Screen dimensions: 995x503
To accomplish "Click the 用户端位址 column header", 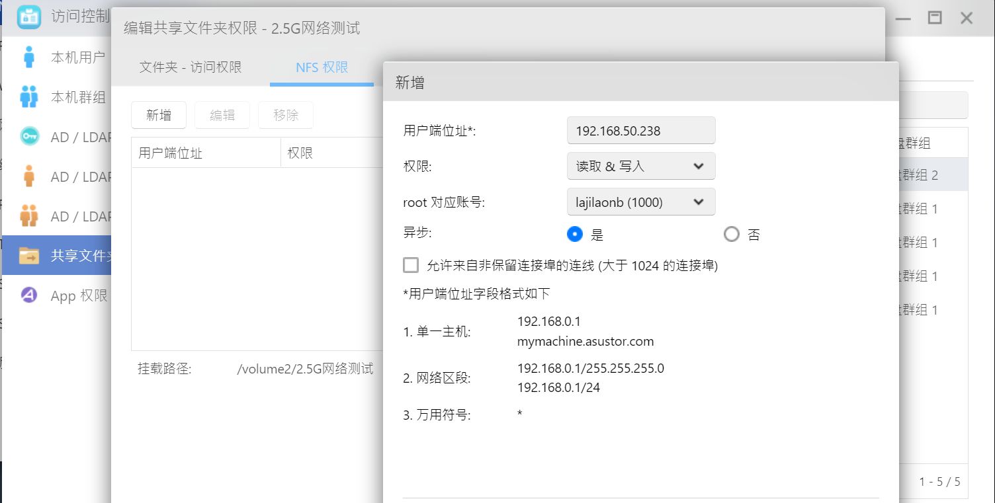I will (206, 153).
